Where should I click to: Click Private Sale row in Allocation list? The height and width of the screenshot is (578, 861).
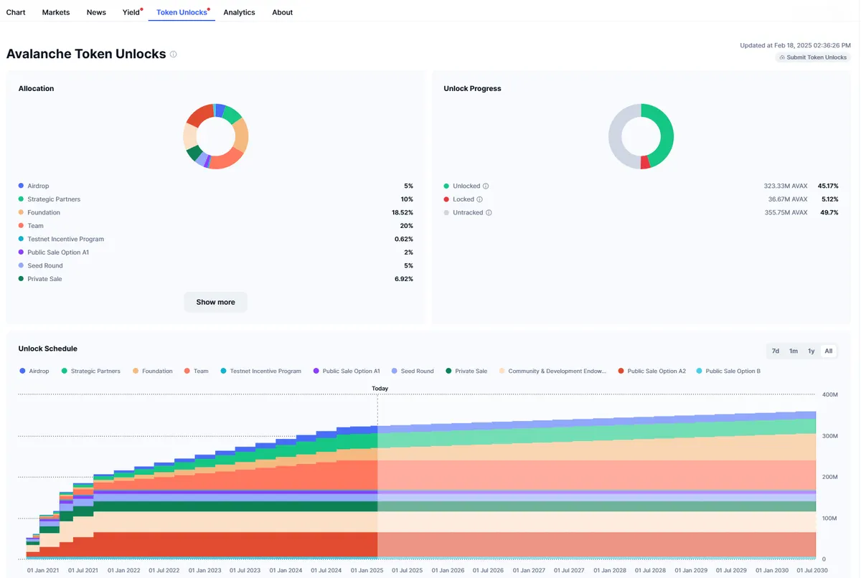[x=215, y=279]
